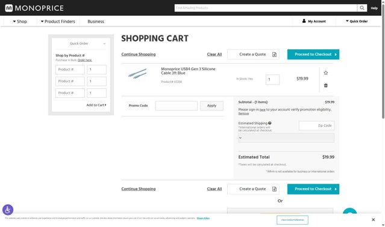Click the bottom Clear All link
The image size is (385, 227).
click(x=214, y=189)
